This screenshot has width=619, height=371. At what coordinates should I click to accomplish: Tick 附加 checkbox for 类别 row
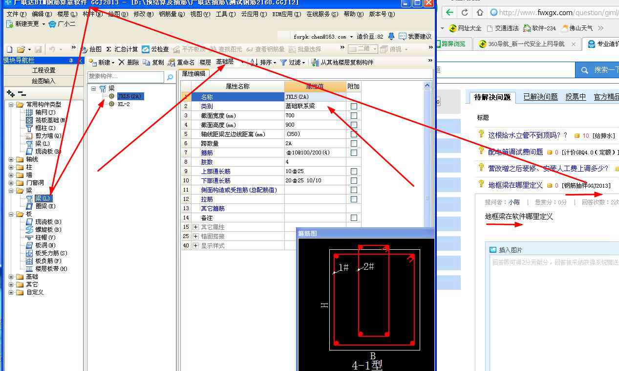pos(354,107)
